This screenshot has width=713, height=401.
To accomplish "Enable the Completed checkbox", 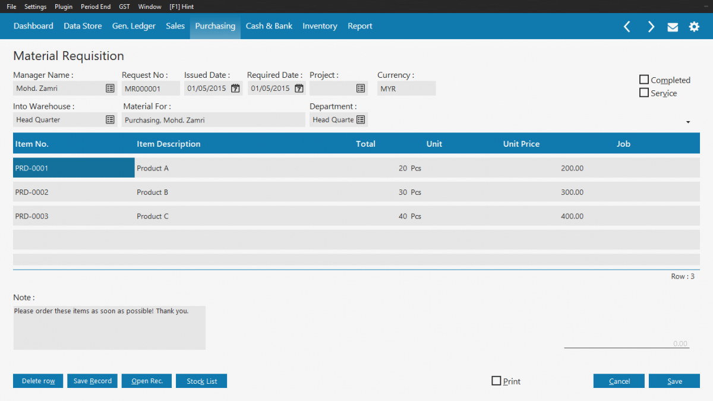I will point(644,79).
